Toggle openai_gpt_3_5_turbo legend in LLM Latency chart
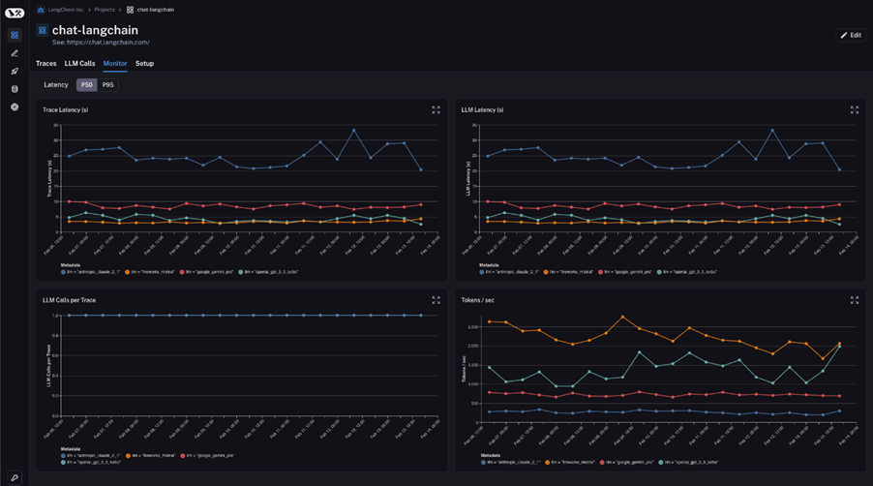 click(x=686, y=272)
